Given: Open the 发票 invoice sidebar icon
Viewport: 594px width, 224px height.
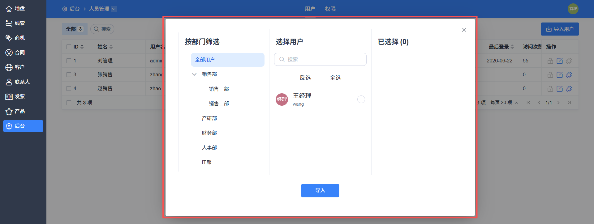Looking at the screenshot, I should pyautogui.click(x=9, y=97).
